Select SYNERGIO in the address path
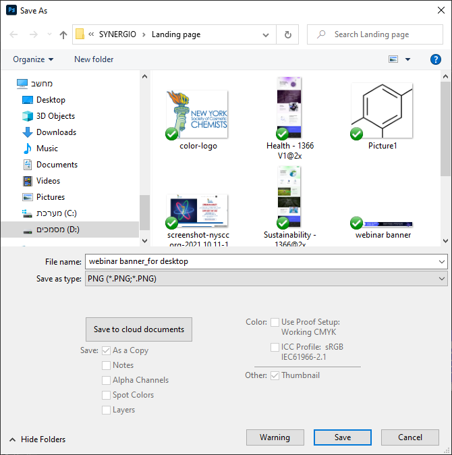This screenshot has width=452, height=455. (117, 34)
